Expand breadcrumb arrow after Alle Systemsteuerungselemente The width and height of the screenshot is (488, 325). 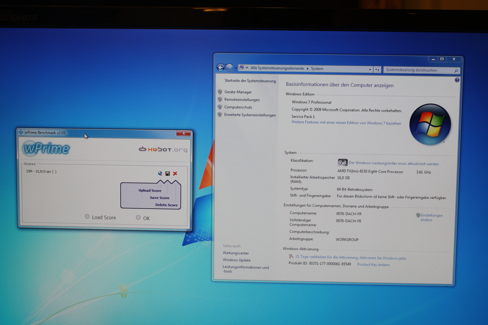pyautogui.click(x=308, y=69)
